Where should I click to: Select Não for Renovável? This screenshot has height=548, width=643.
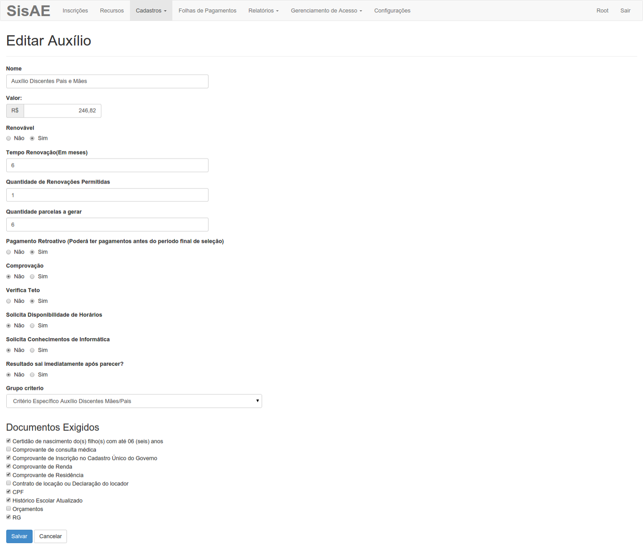[x=8, y=138]
